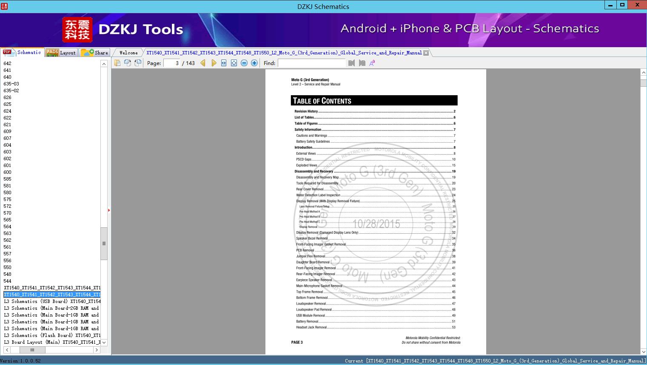
Task: Click Disassembly and Recovery in the contents
Action: (x=375, y=171)
